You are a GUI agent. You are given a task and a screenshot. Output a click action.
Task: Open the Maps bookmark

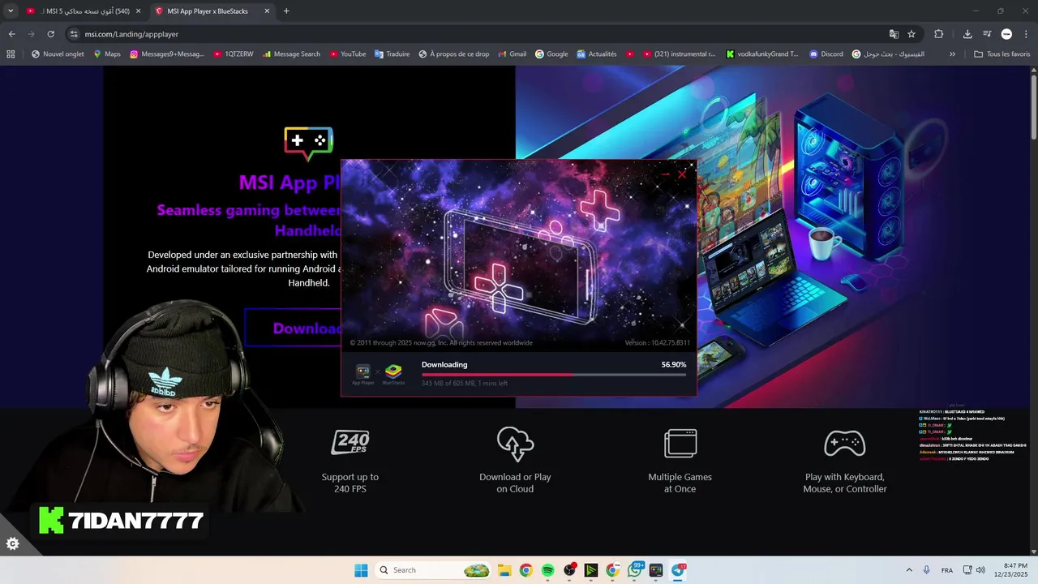[107, 54]
